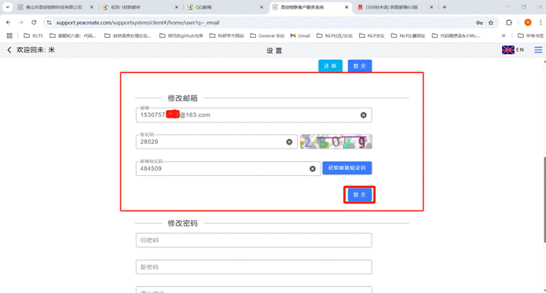Switch language using the UK flag icon
Viewport: 546px width, 293px height.
[x=508, y=49]
